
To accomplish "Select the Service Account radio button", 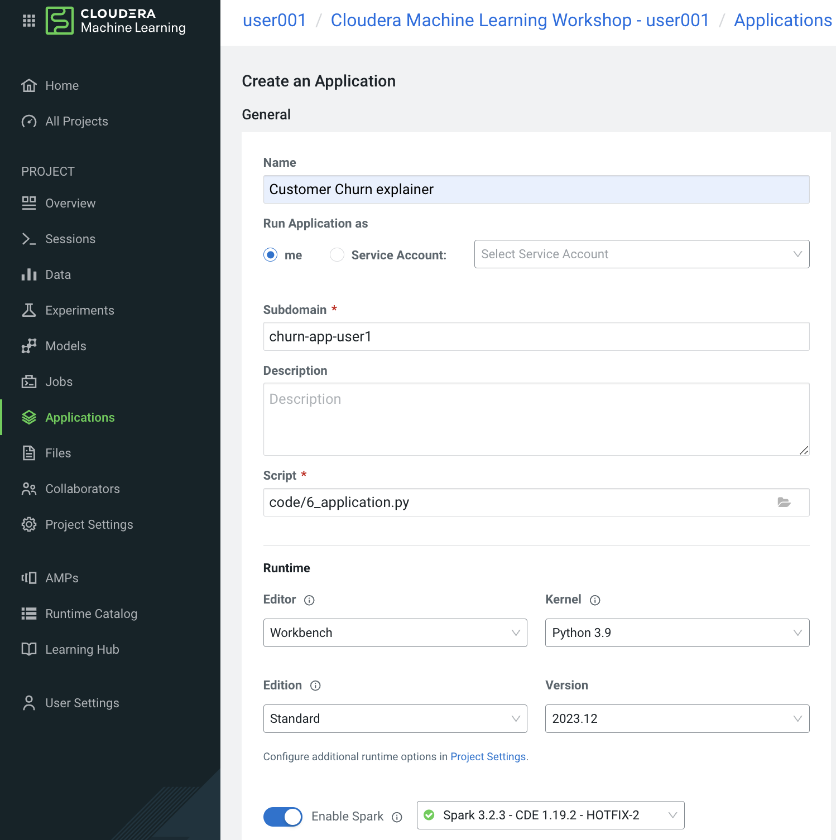I will pos(337,255).
